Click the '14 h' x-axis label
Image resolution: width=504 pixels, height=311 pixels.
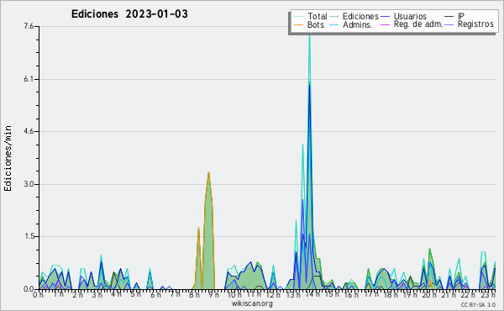(x=312, y=294)
